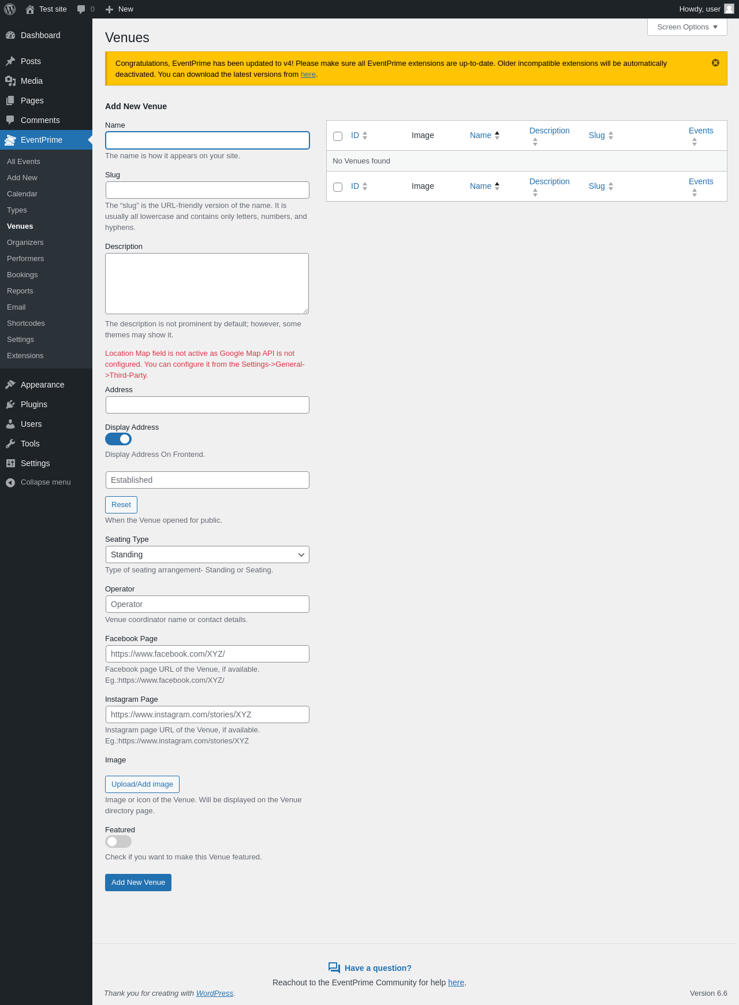Viewport: 739px width, 1005px height.
Task: Sort by Name using bottom header arrows
Action: coord(497,187)
